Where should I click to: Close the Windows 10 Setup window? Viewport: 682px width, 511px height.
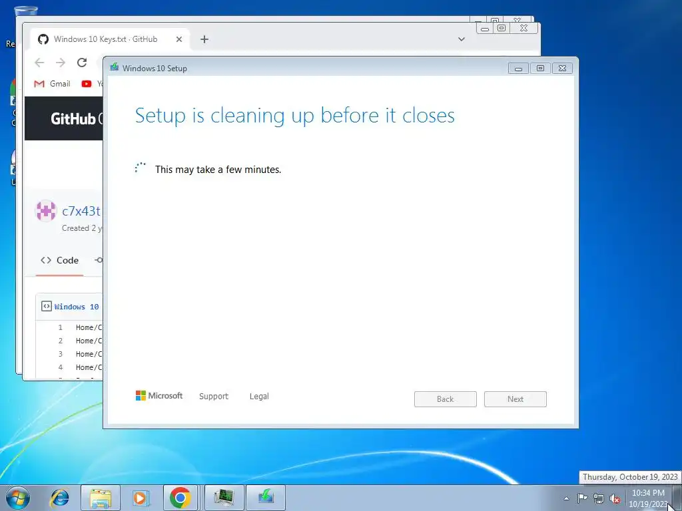click(562, 69)
